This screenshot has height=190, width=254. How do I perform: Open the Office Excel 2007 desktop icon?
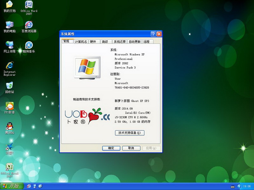(x=10, y=170)
